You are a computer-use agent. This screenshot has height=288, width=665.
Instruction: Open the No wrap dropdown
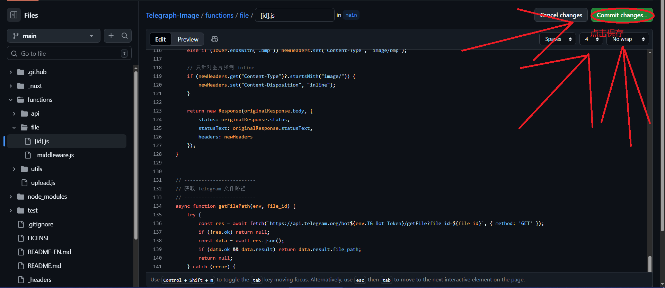coord(627,39)
